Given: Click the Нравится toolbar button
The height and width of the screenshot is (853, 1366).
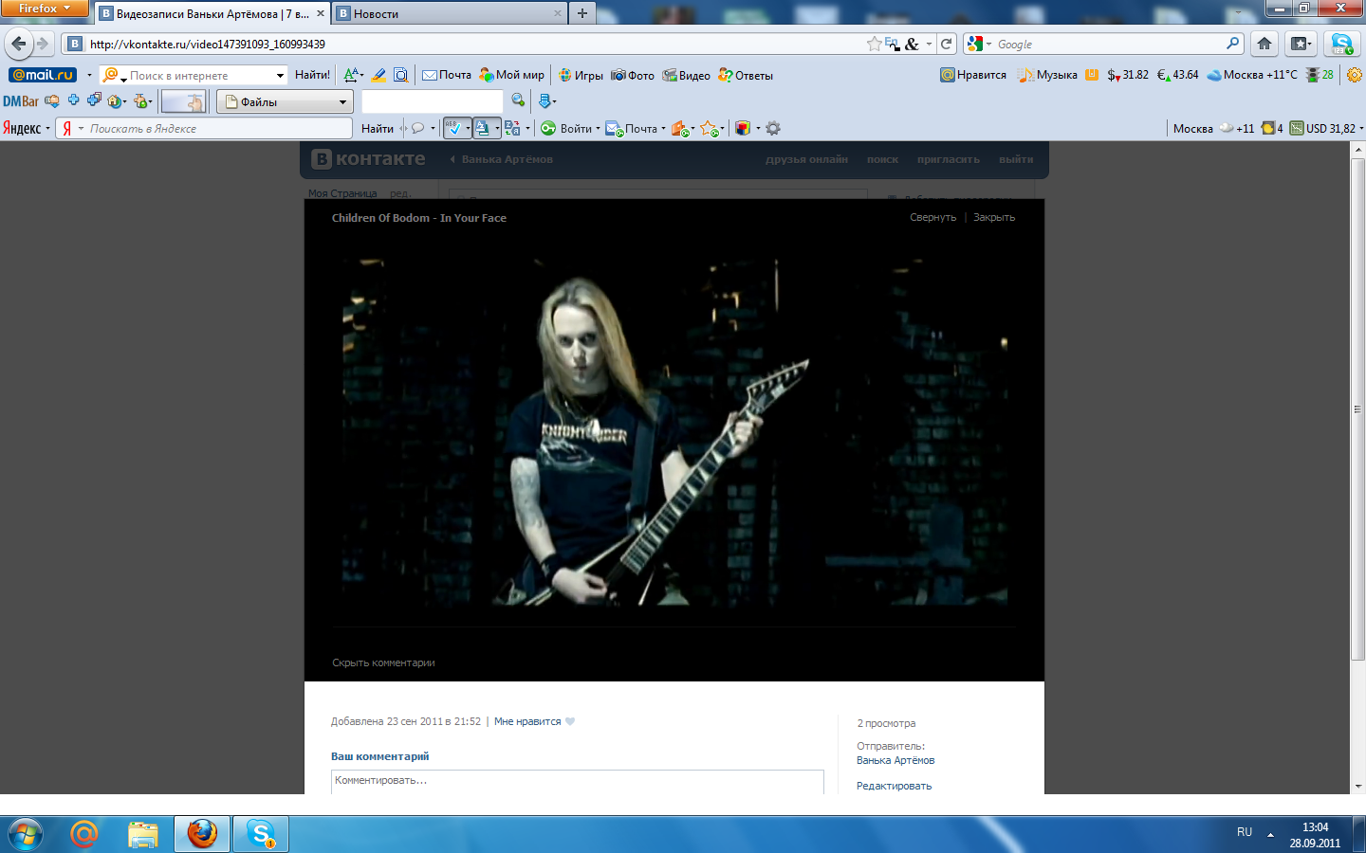Looking at the screenshot, I should click(973, 75).
